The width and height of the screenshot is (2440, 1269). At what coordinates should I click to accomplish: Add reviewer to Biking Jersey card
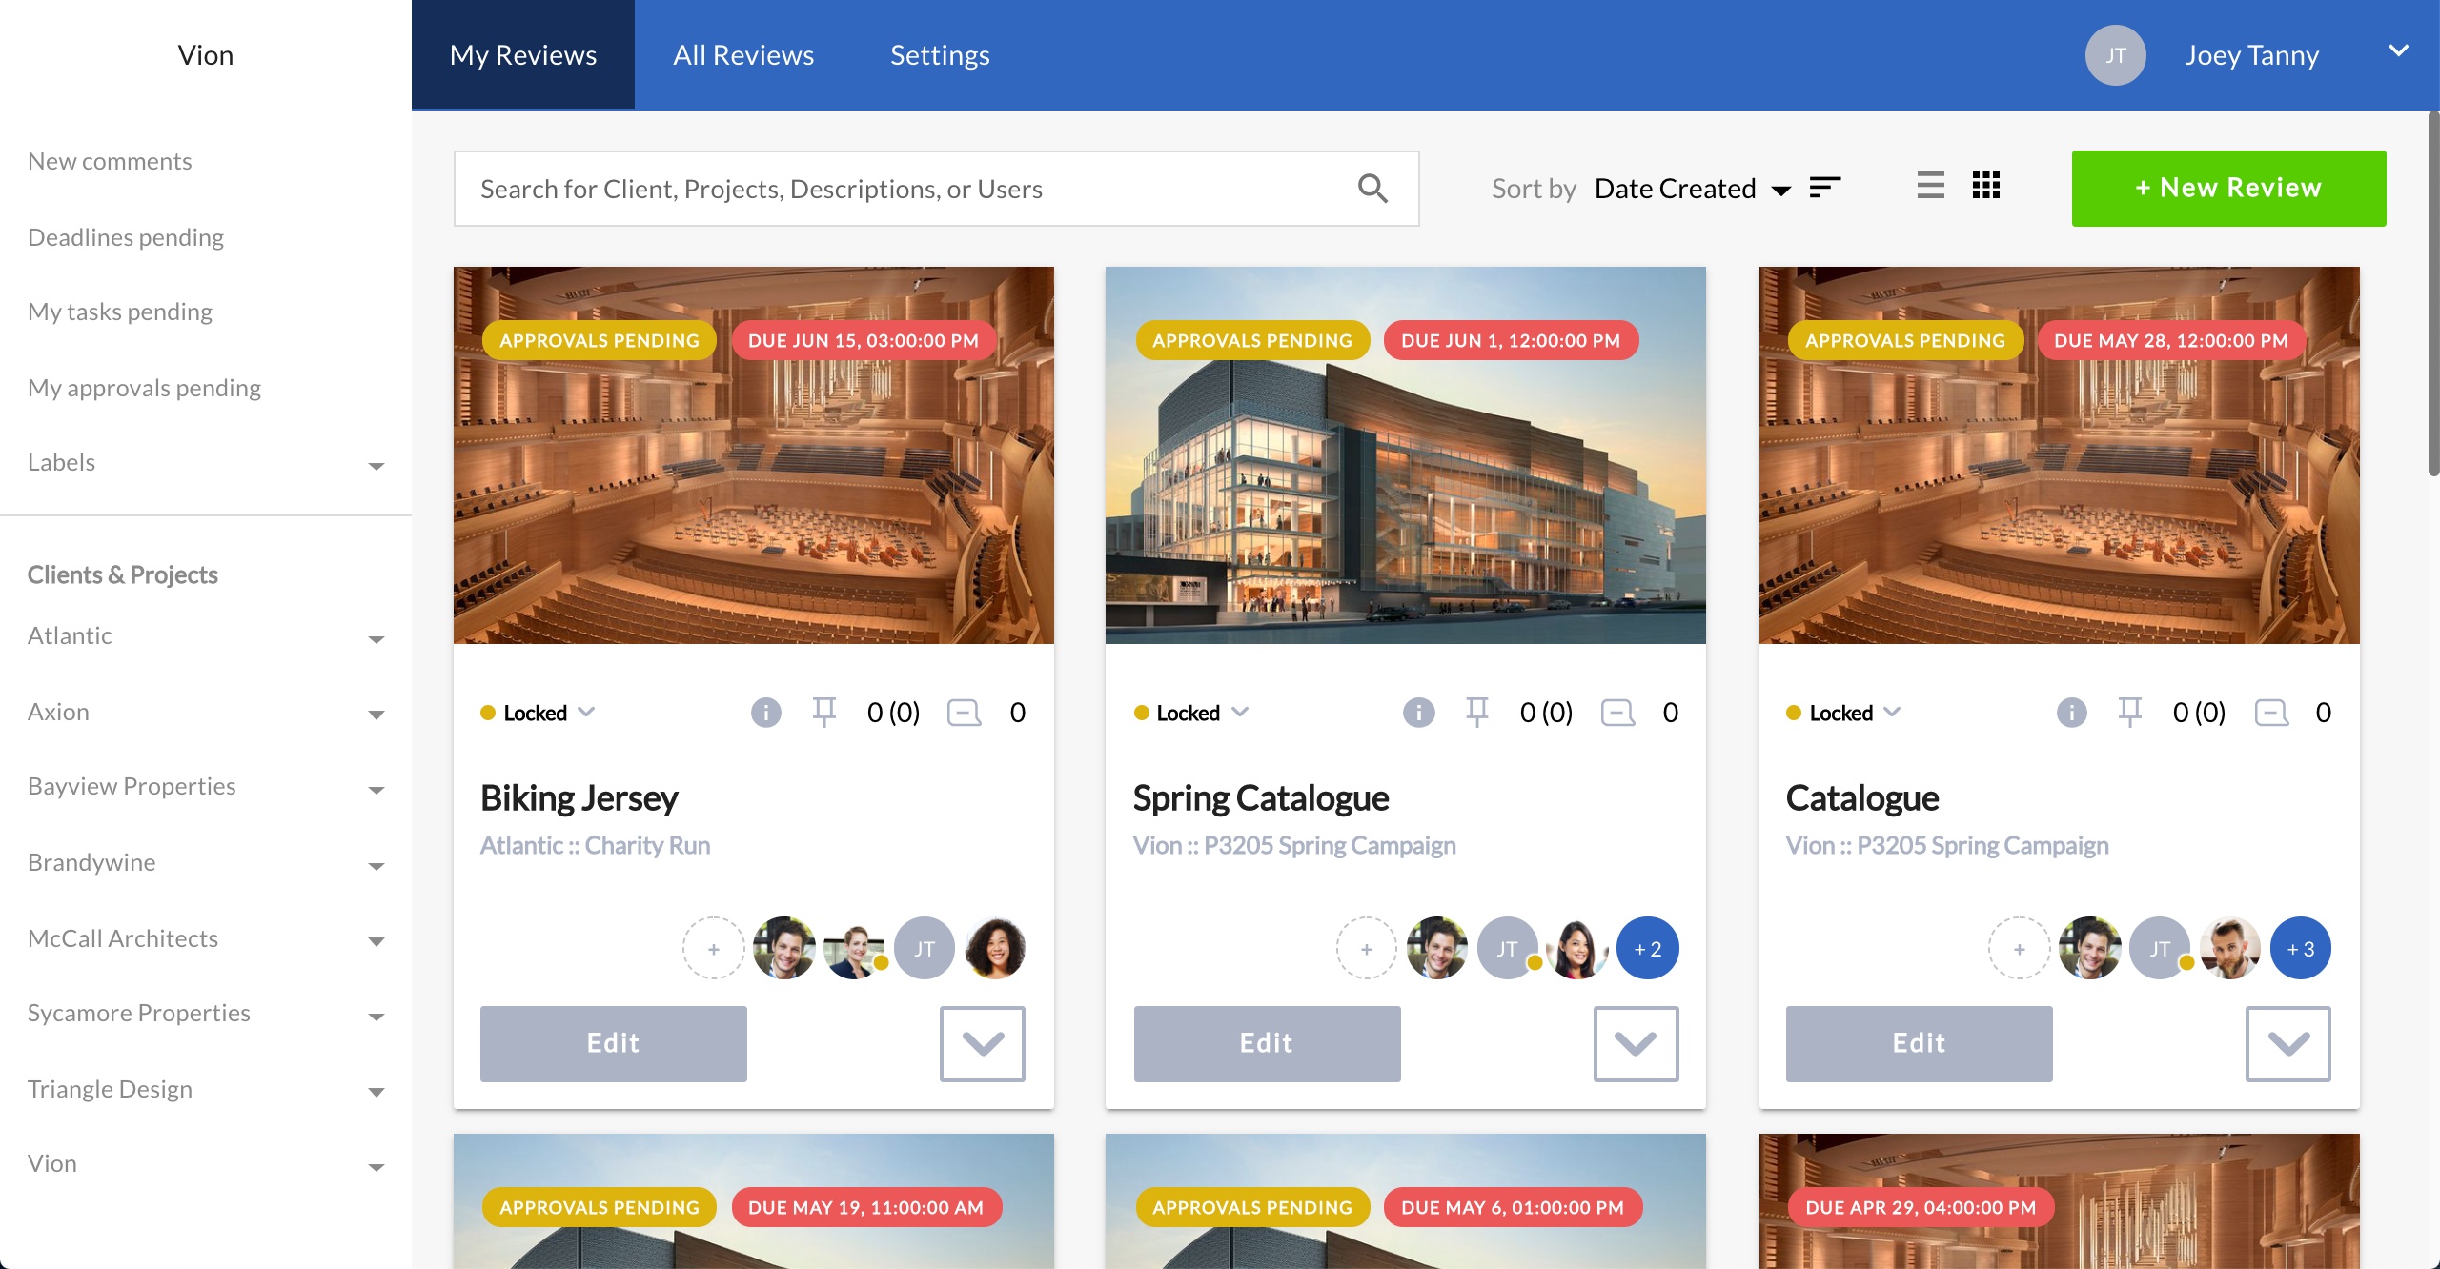coord(713,949)
